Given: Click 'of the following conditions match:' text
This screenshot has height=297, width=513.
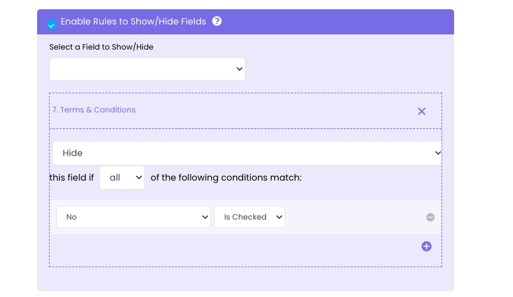Looking at the screenshot, I should click(x=226, y=177).
